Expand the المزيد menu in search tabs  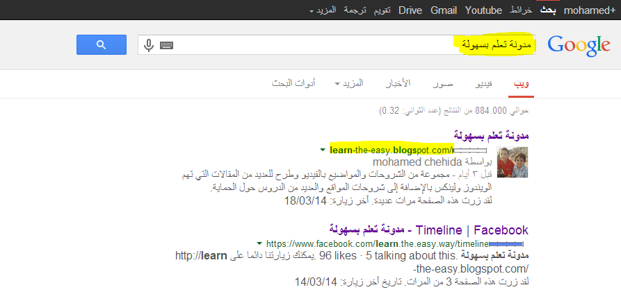[349, 83]
